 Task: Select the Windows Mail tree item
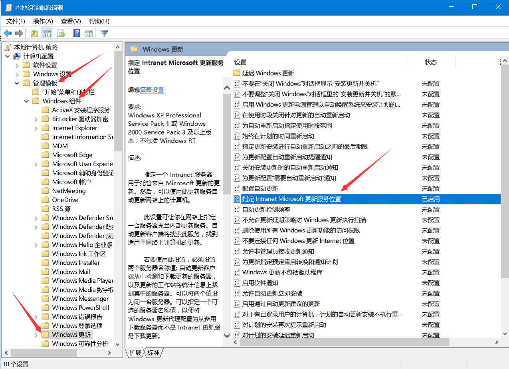pos(71,272)
